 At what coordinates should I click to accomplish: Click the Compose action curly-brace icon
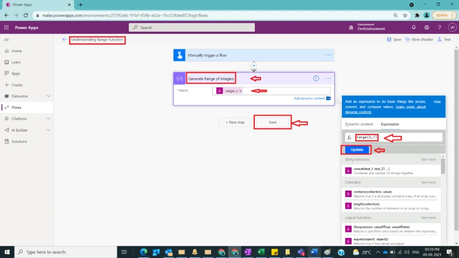coord(179,78)
